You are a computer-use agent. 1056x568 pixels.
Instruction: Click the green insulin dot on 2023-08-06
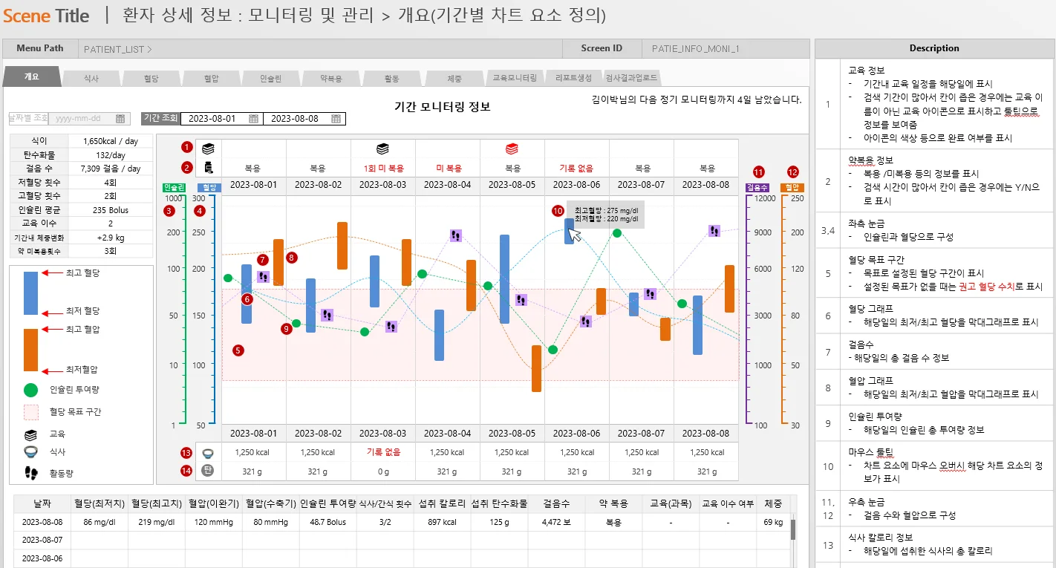[553, 350]
